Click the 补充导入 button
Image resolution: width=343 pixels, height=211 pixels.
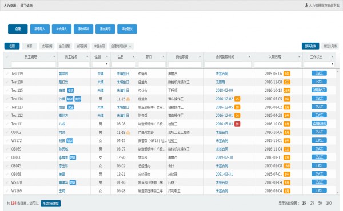tap(62, 29)
